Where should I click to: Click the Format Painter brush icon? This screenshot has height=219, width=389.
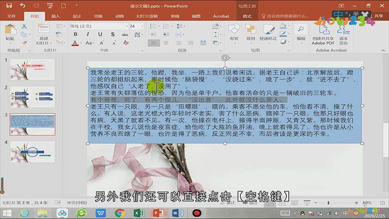coord(24,43)
